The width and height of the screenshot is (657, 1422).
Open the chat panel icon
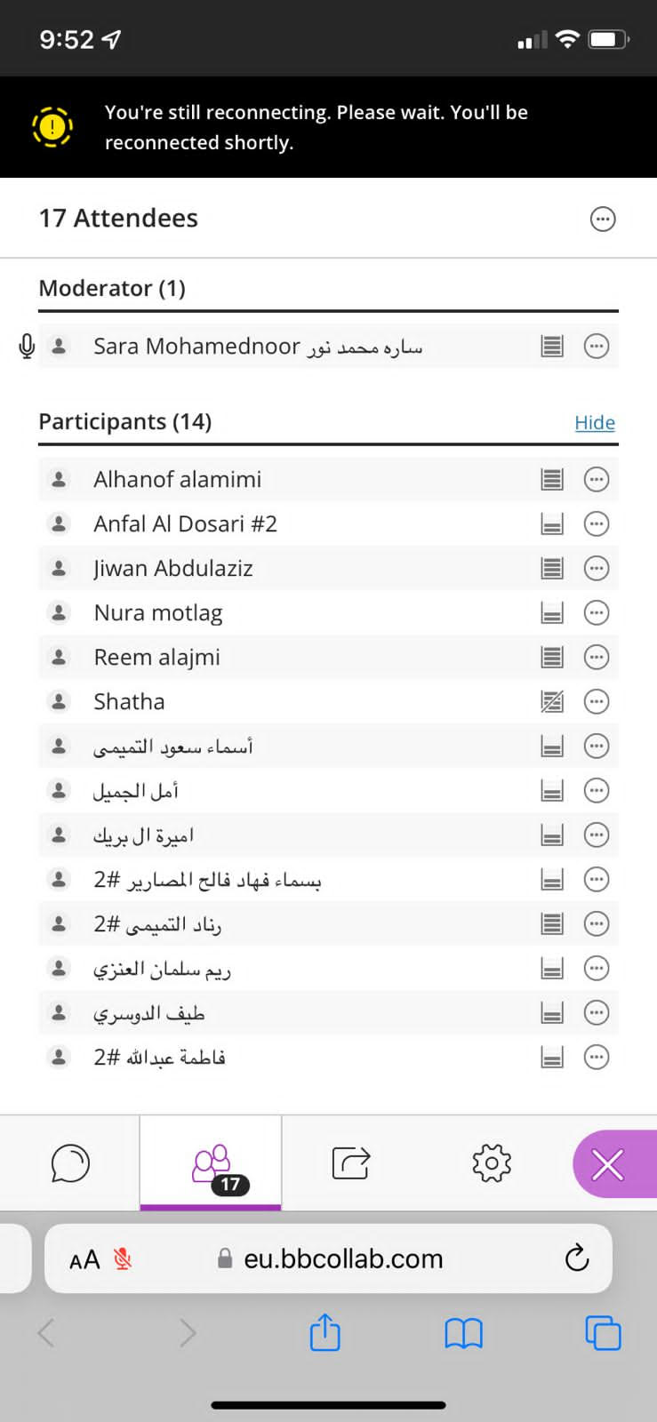tap(70, 1163)
